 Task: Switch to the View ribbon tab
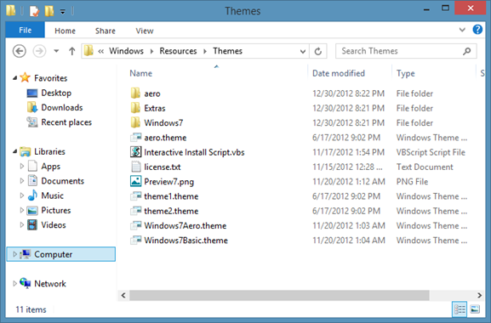(x=145, y=31)
